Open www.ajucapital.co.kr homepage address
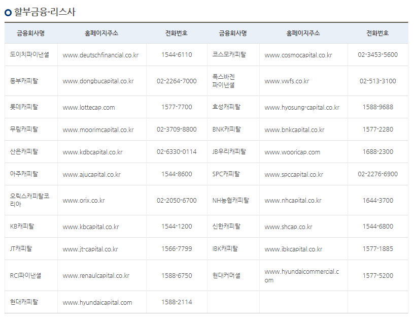The image size is (414, 319). pyautogui.click(x=91, y=174)
